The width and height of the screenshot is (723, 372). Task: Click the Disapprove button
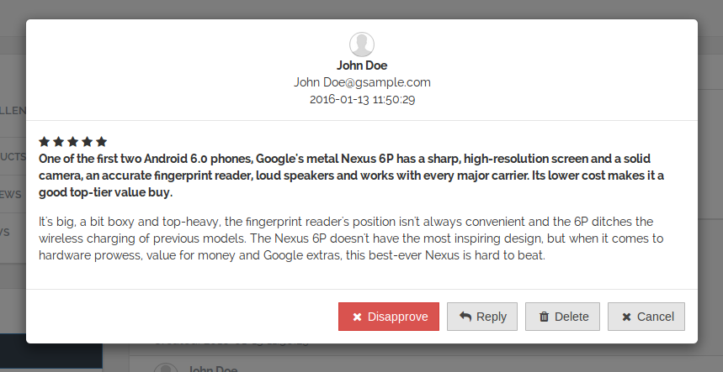pyautogui.click(x=389, y=317)
